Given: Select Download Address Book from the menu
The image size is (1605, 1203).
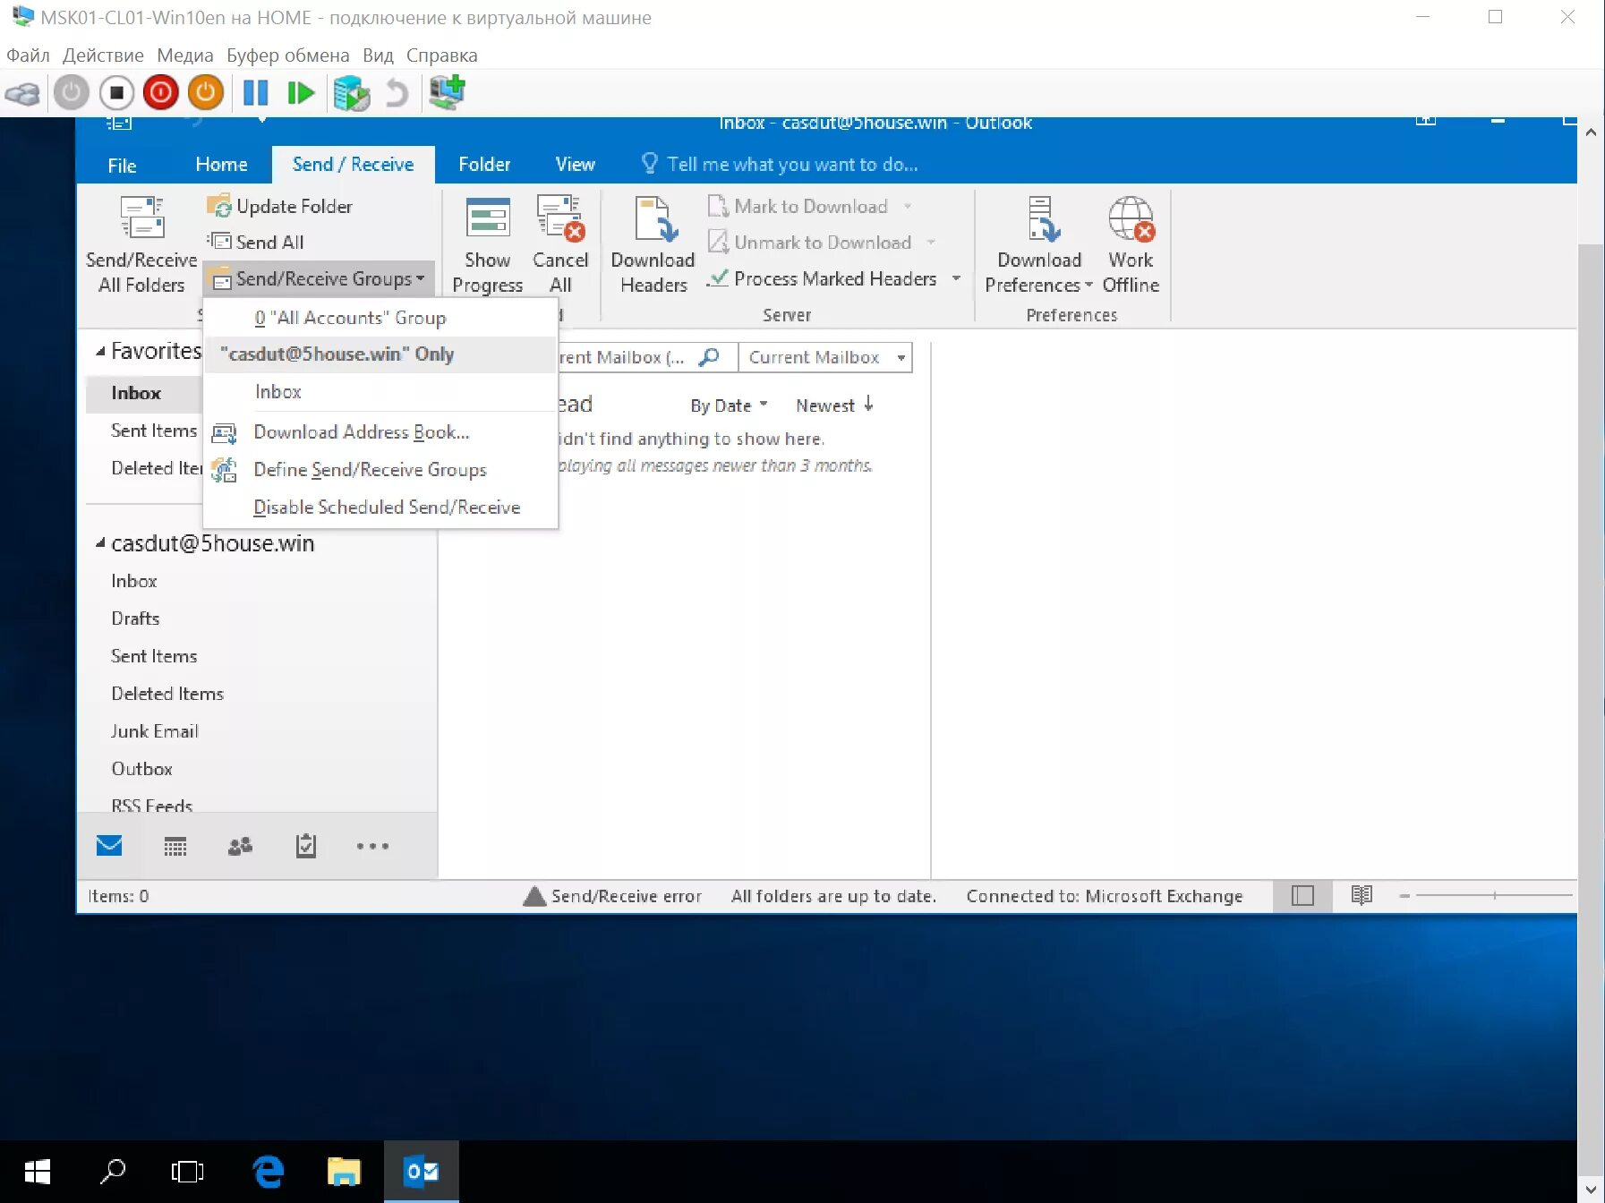Looking at the screenshot, I should point(361,432).
